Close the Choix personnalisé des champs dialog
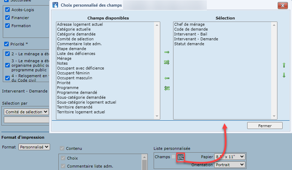The image size is (292, 170). 282,5
